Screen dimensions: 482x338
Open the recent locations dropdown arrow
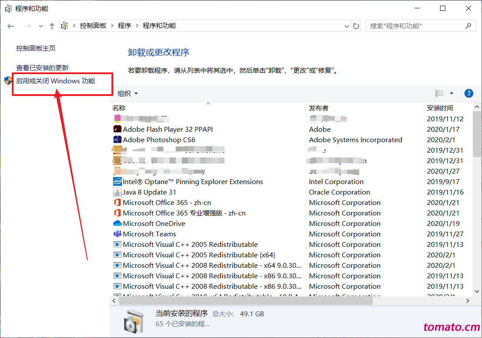pos(41,26)
